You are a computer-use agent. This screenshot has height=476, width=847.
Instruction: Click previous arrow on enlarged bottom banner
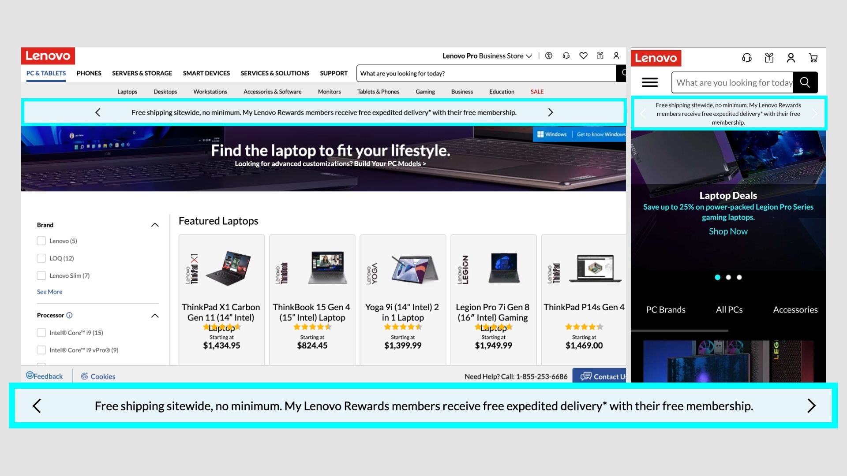(37, 406)
